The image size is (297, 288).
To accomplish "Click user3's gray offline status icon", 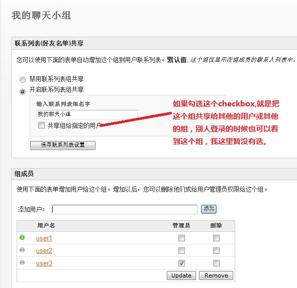I will [x=22, y=262].
